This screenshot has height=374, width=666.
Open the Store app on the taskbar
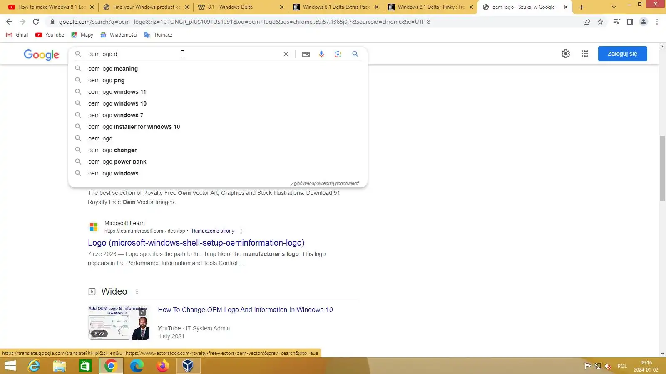pos(85,366)
